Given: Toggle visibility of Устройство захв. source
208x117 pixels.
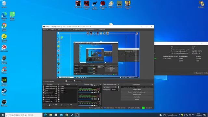Looking at the screenshot, I should pyautogui.click(x=56, y=97).
